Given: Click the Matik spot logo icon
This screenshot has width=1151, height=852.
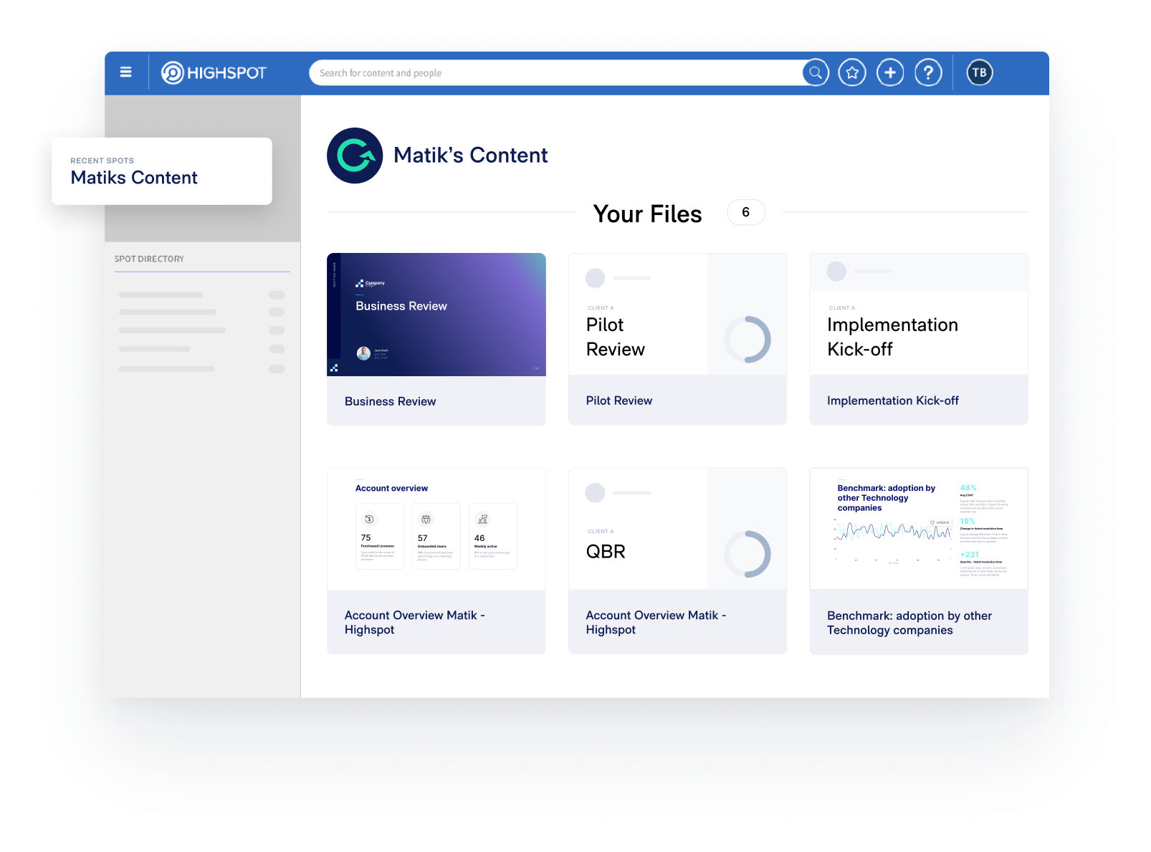Looking at the screenshot, I should pos(355,155).
